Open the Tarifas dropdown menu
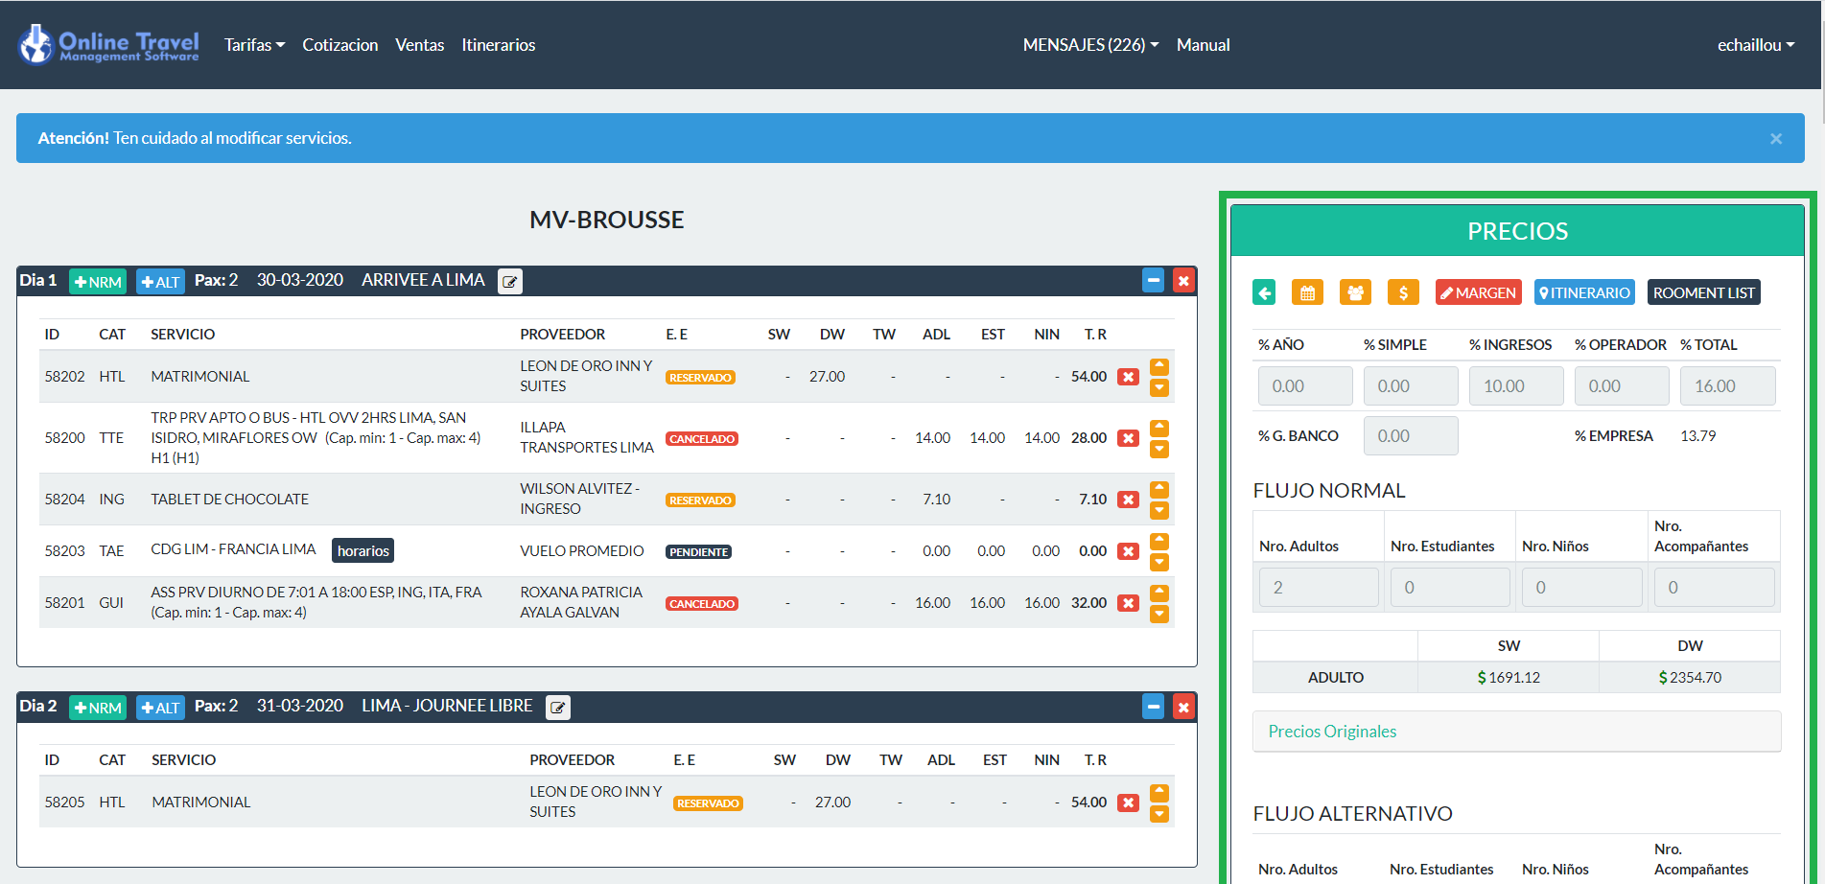Viewport: 1825px width, 884px height. pos(254,45)
